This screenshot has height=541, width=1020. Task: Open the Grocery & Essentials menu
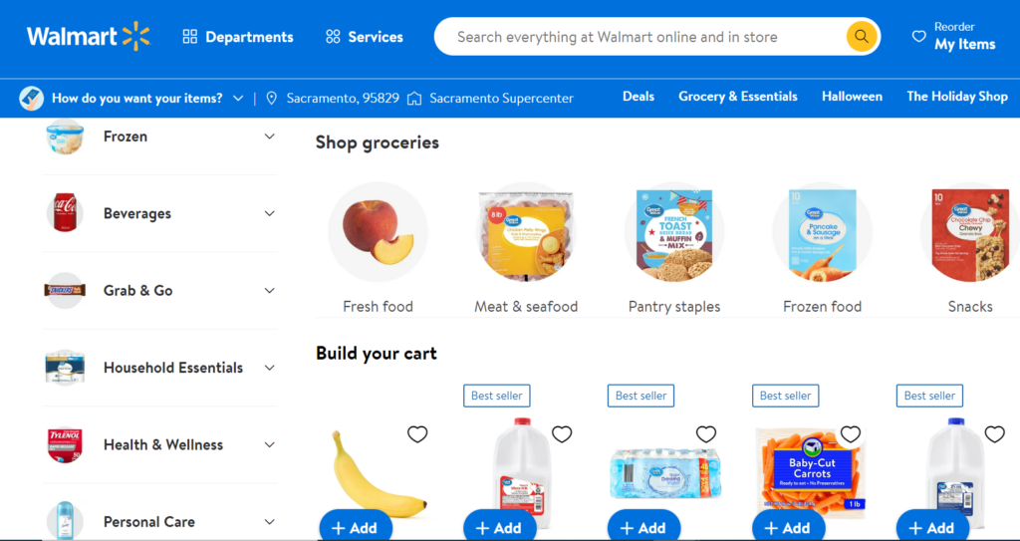(x=738, y=97)
